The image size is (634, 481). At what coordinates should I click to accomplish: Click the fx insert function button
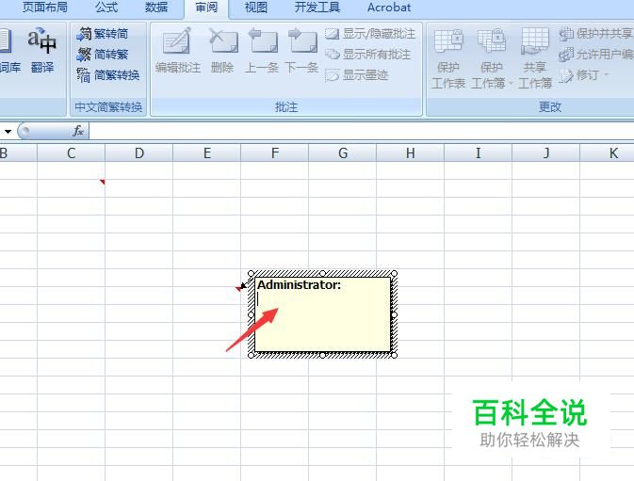coord(78,131)
